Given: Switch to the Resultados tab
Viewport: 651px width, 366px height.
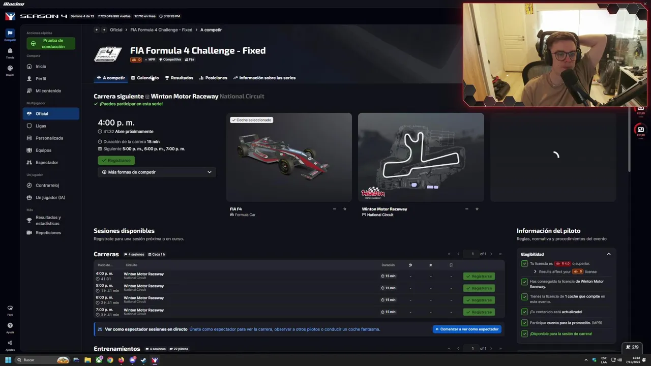Looking at the screenshot, I should [179, 78].
